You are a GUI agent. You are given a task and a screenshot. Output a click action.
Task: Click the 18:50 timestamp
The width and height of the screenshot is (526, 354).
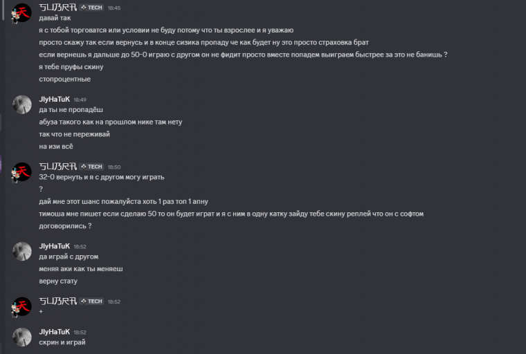point(114,167)
